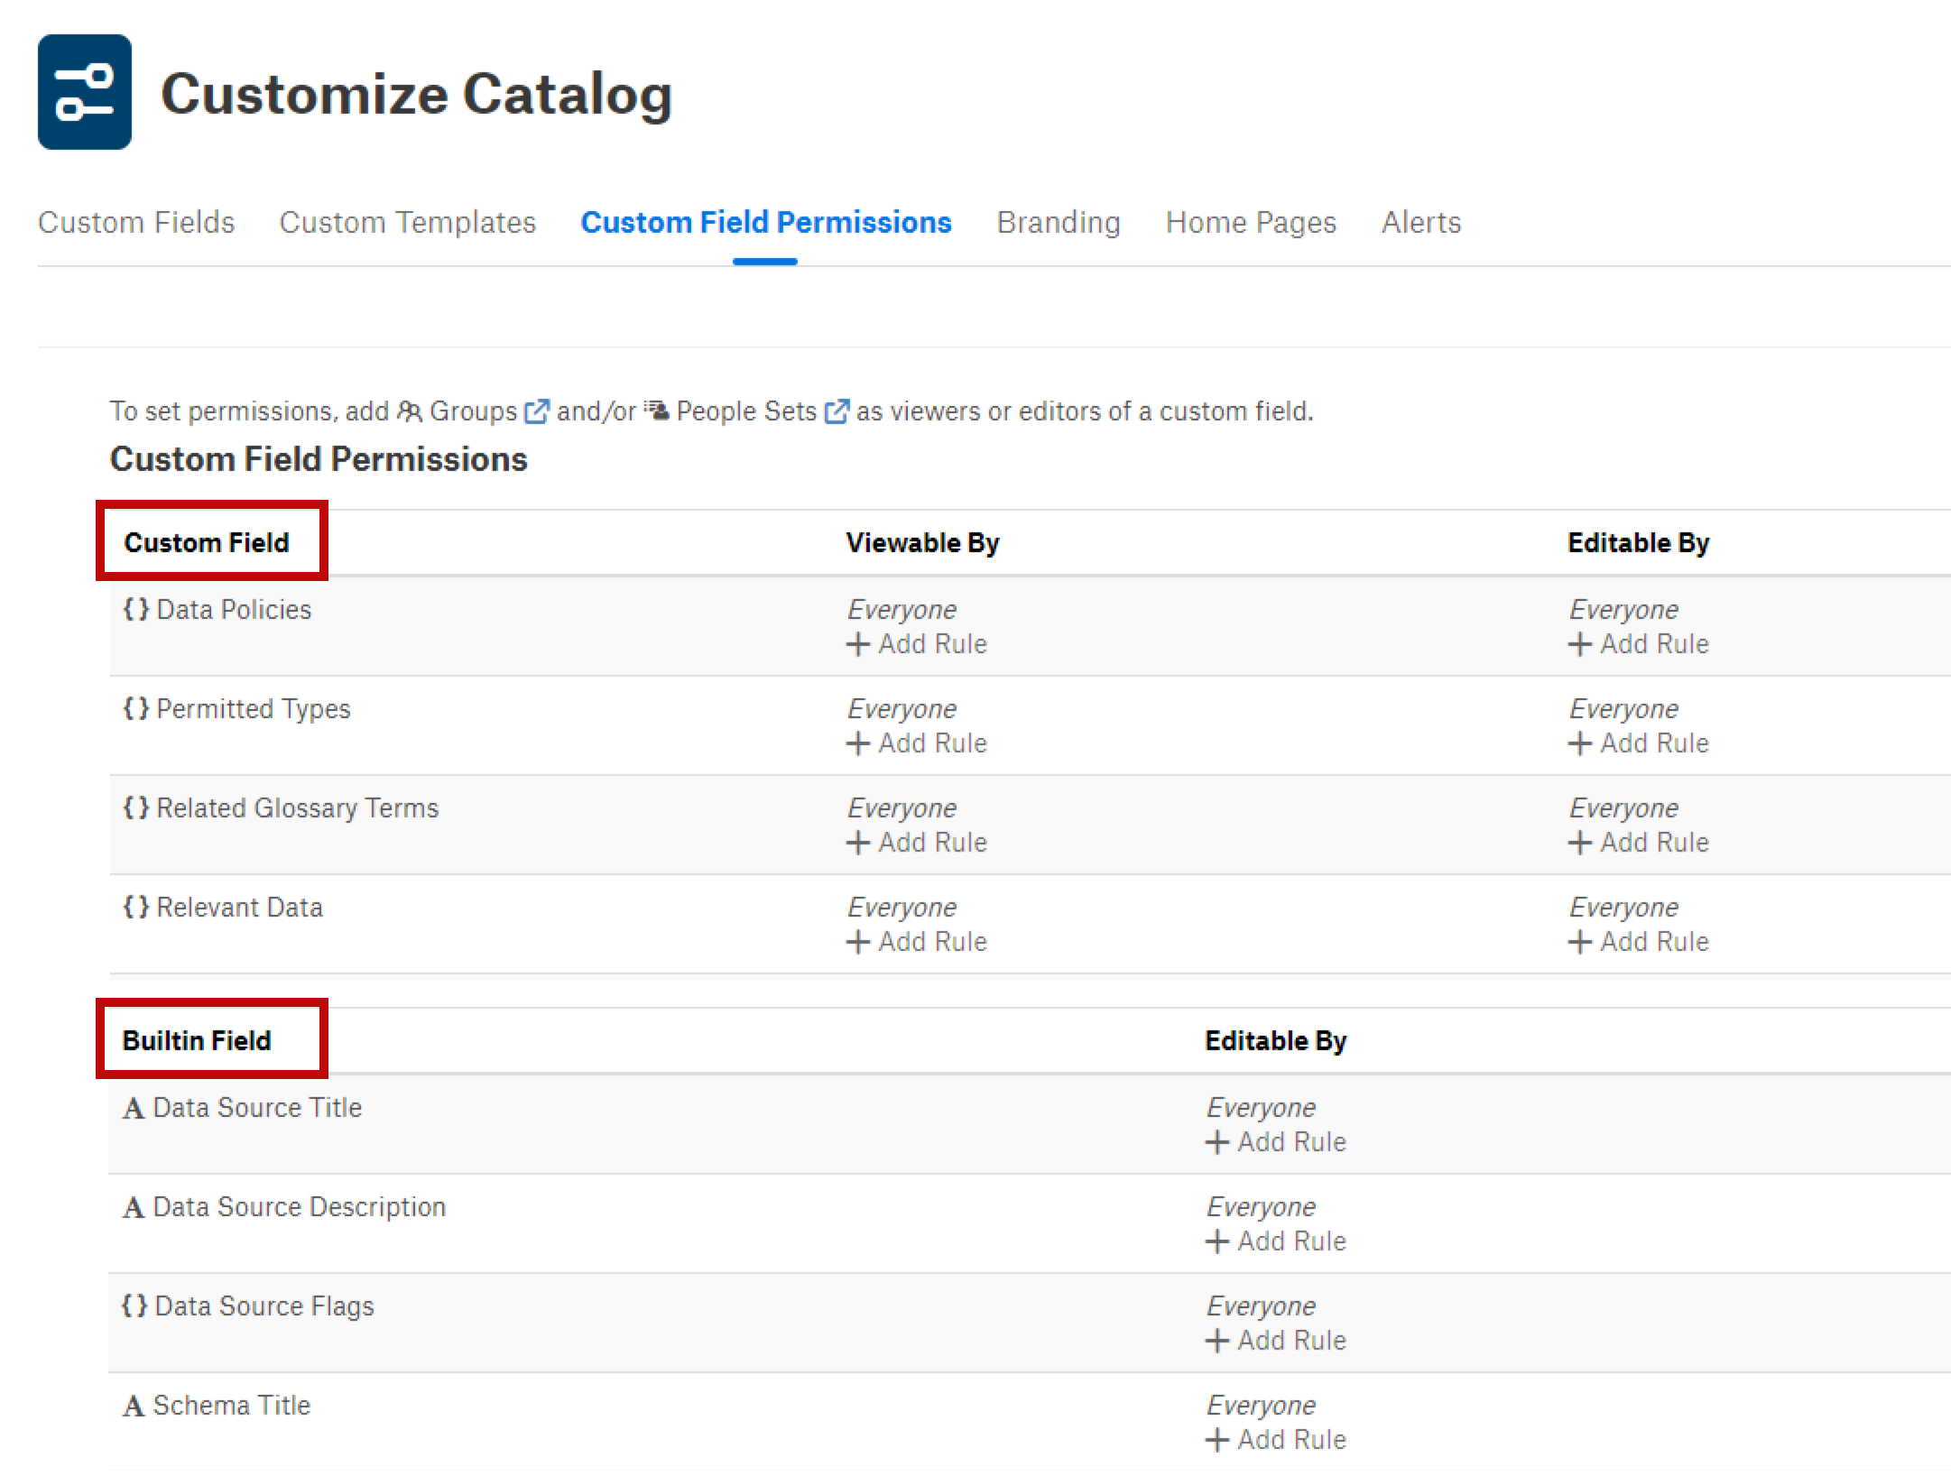Click the text icon beside Data Source Title

(x=134, y=1108)
